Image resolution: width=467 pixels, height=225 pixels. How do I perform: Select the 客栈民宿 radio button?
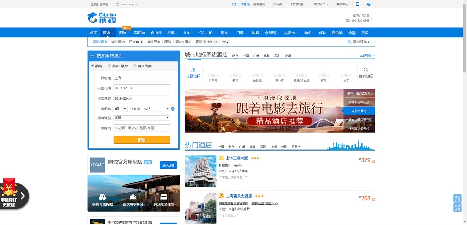pos(135,66)
